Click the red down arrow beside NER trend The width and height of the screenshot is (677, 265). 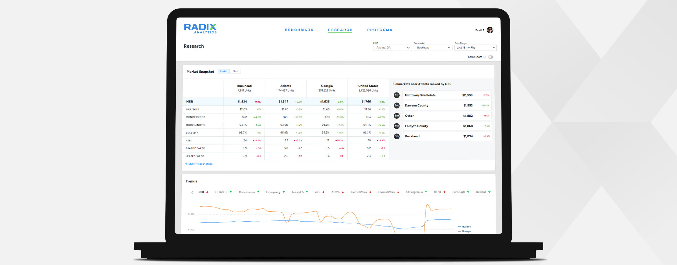[x=207, y=192]
